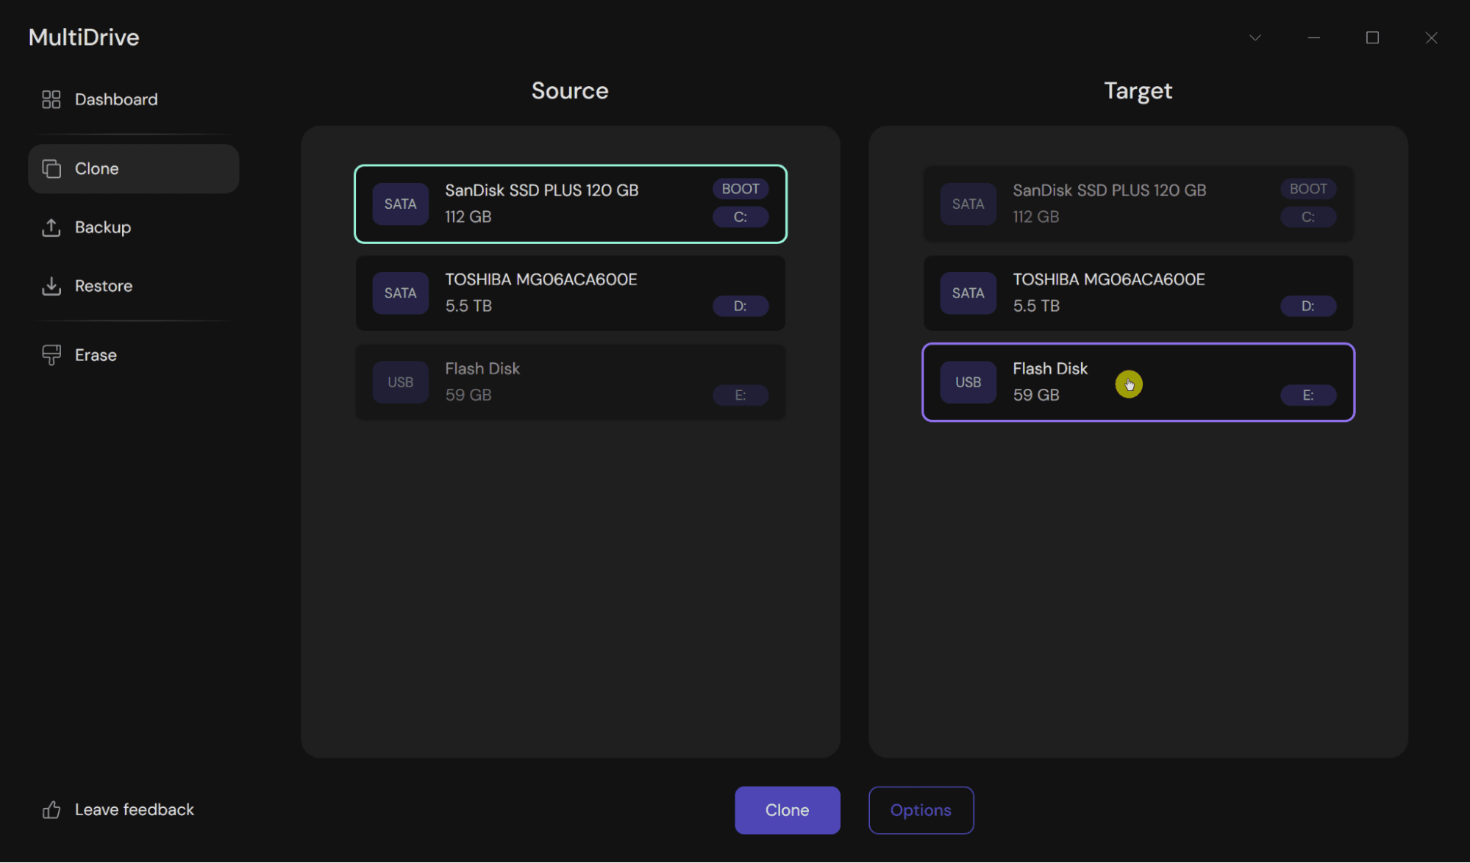Open the title bar dropdown chevron
The height and width of the screenshot is (863, 1470).
[x=1255, y=37]
